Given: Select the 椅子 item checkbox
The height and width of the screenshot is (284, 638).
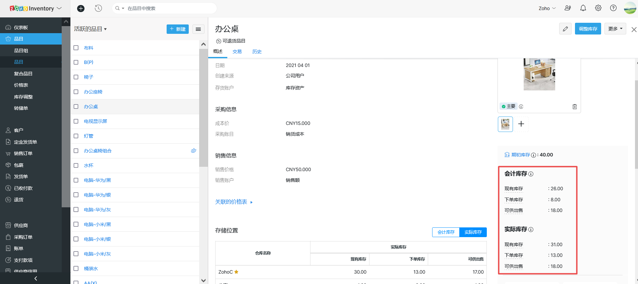Looking at the screenshot, I should coord(76,77).
